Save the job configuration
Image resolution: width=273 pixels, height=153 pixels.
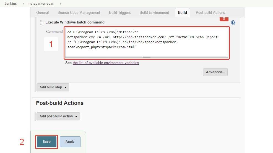click(46, 142)
